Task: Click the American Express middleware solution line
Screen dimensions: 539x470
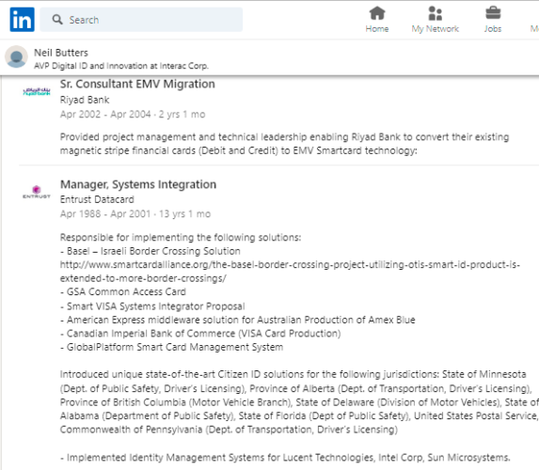Action: [238, 320]
